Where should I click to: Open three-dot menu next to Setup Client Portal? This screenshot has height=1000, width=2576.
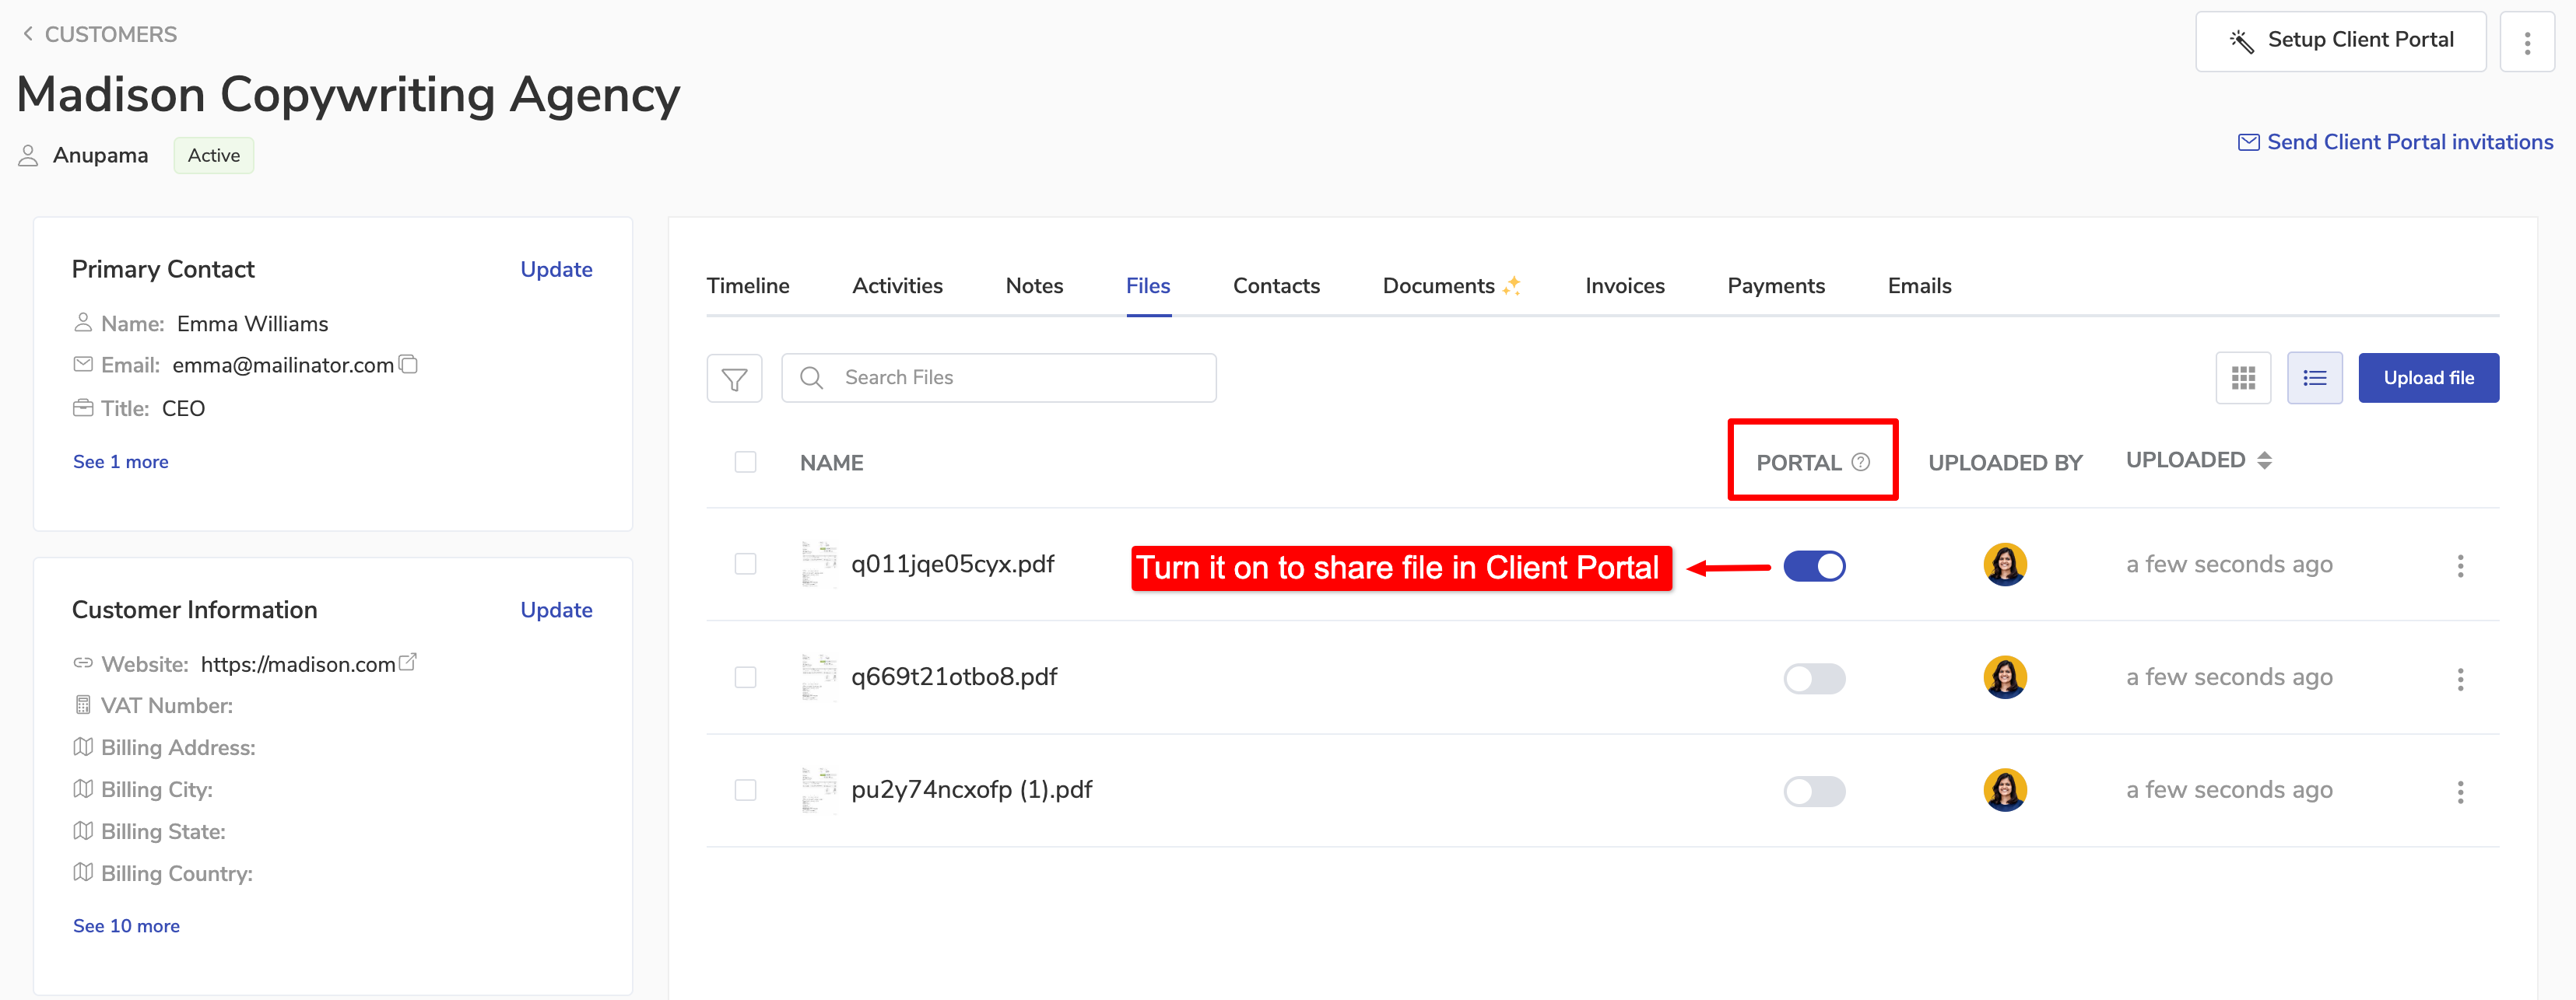coord(2526,43)
